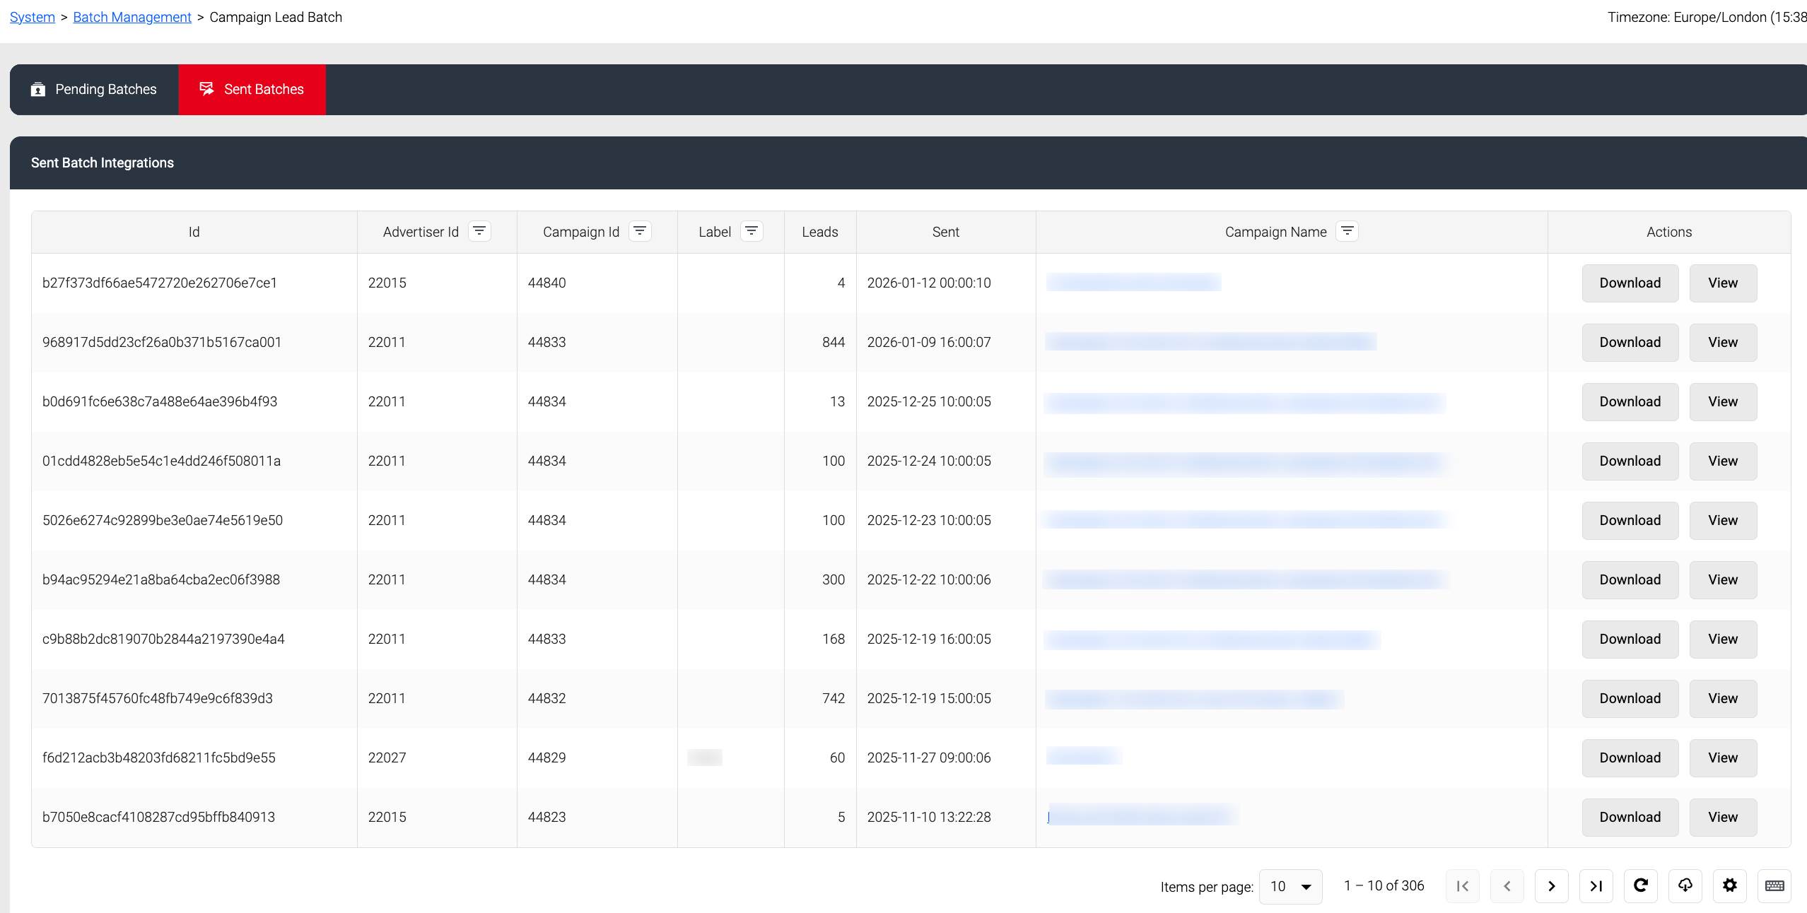1807x913 pixels.
Task: Click the Id column header
Action: point(194,232)
